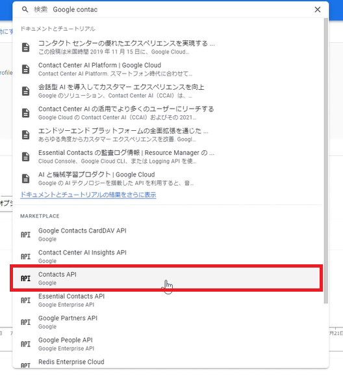Viewport: 343px width, 375px height.
Task: Click API icon beside Contact Center AI Insights
Action: tap(26, 257)
